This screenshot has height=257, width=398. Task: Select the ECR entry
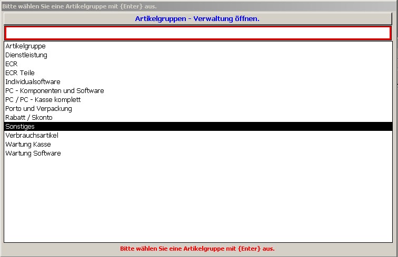pyautogui.click(x=12, y=64)
